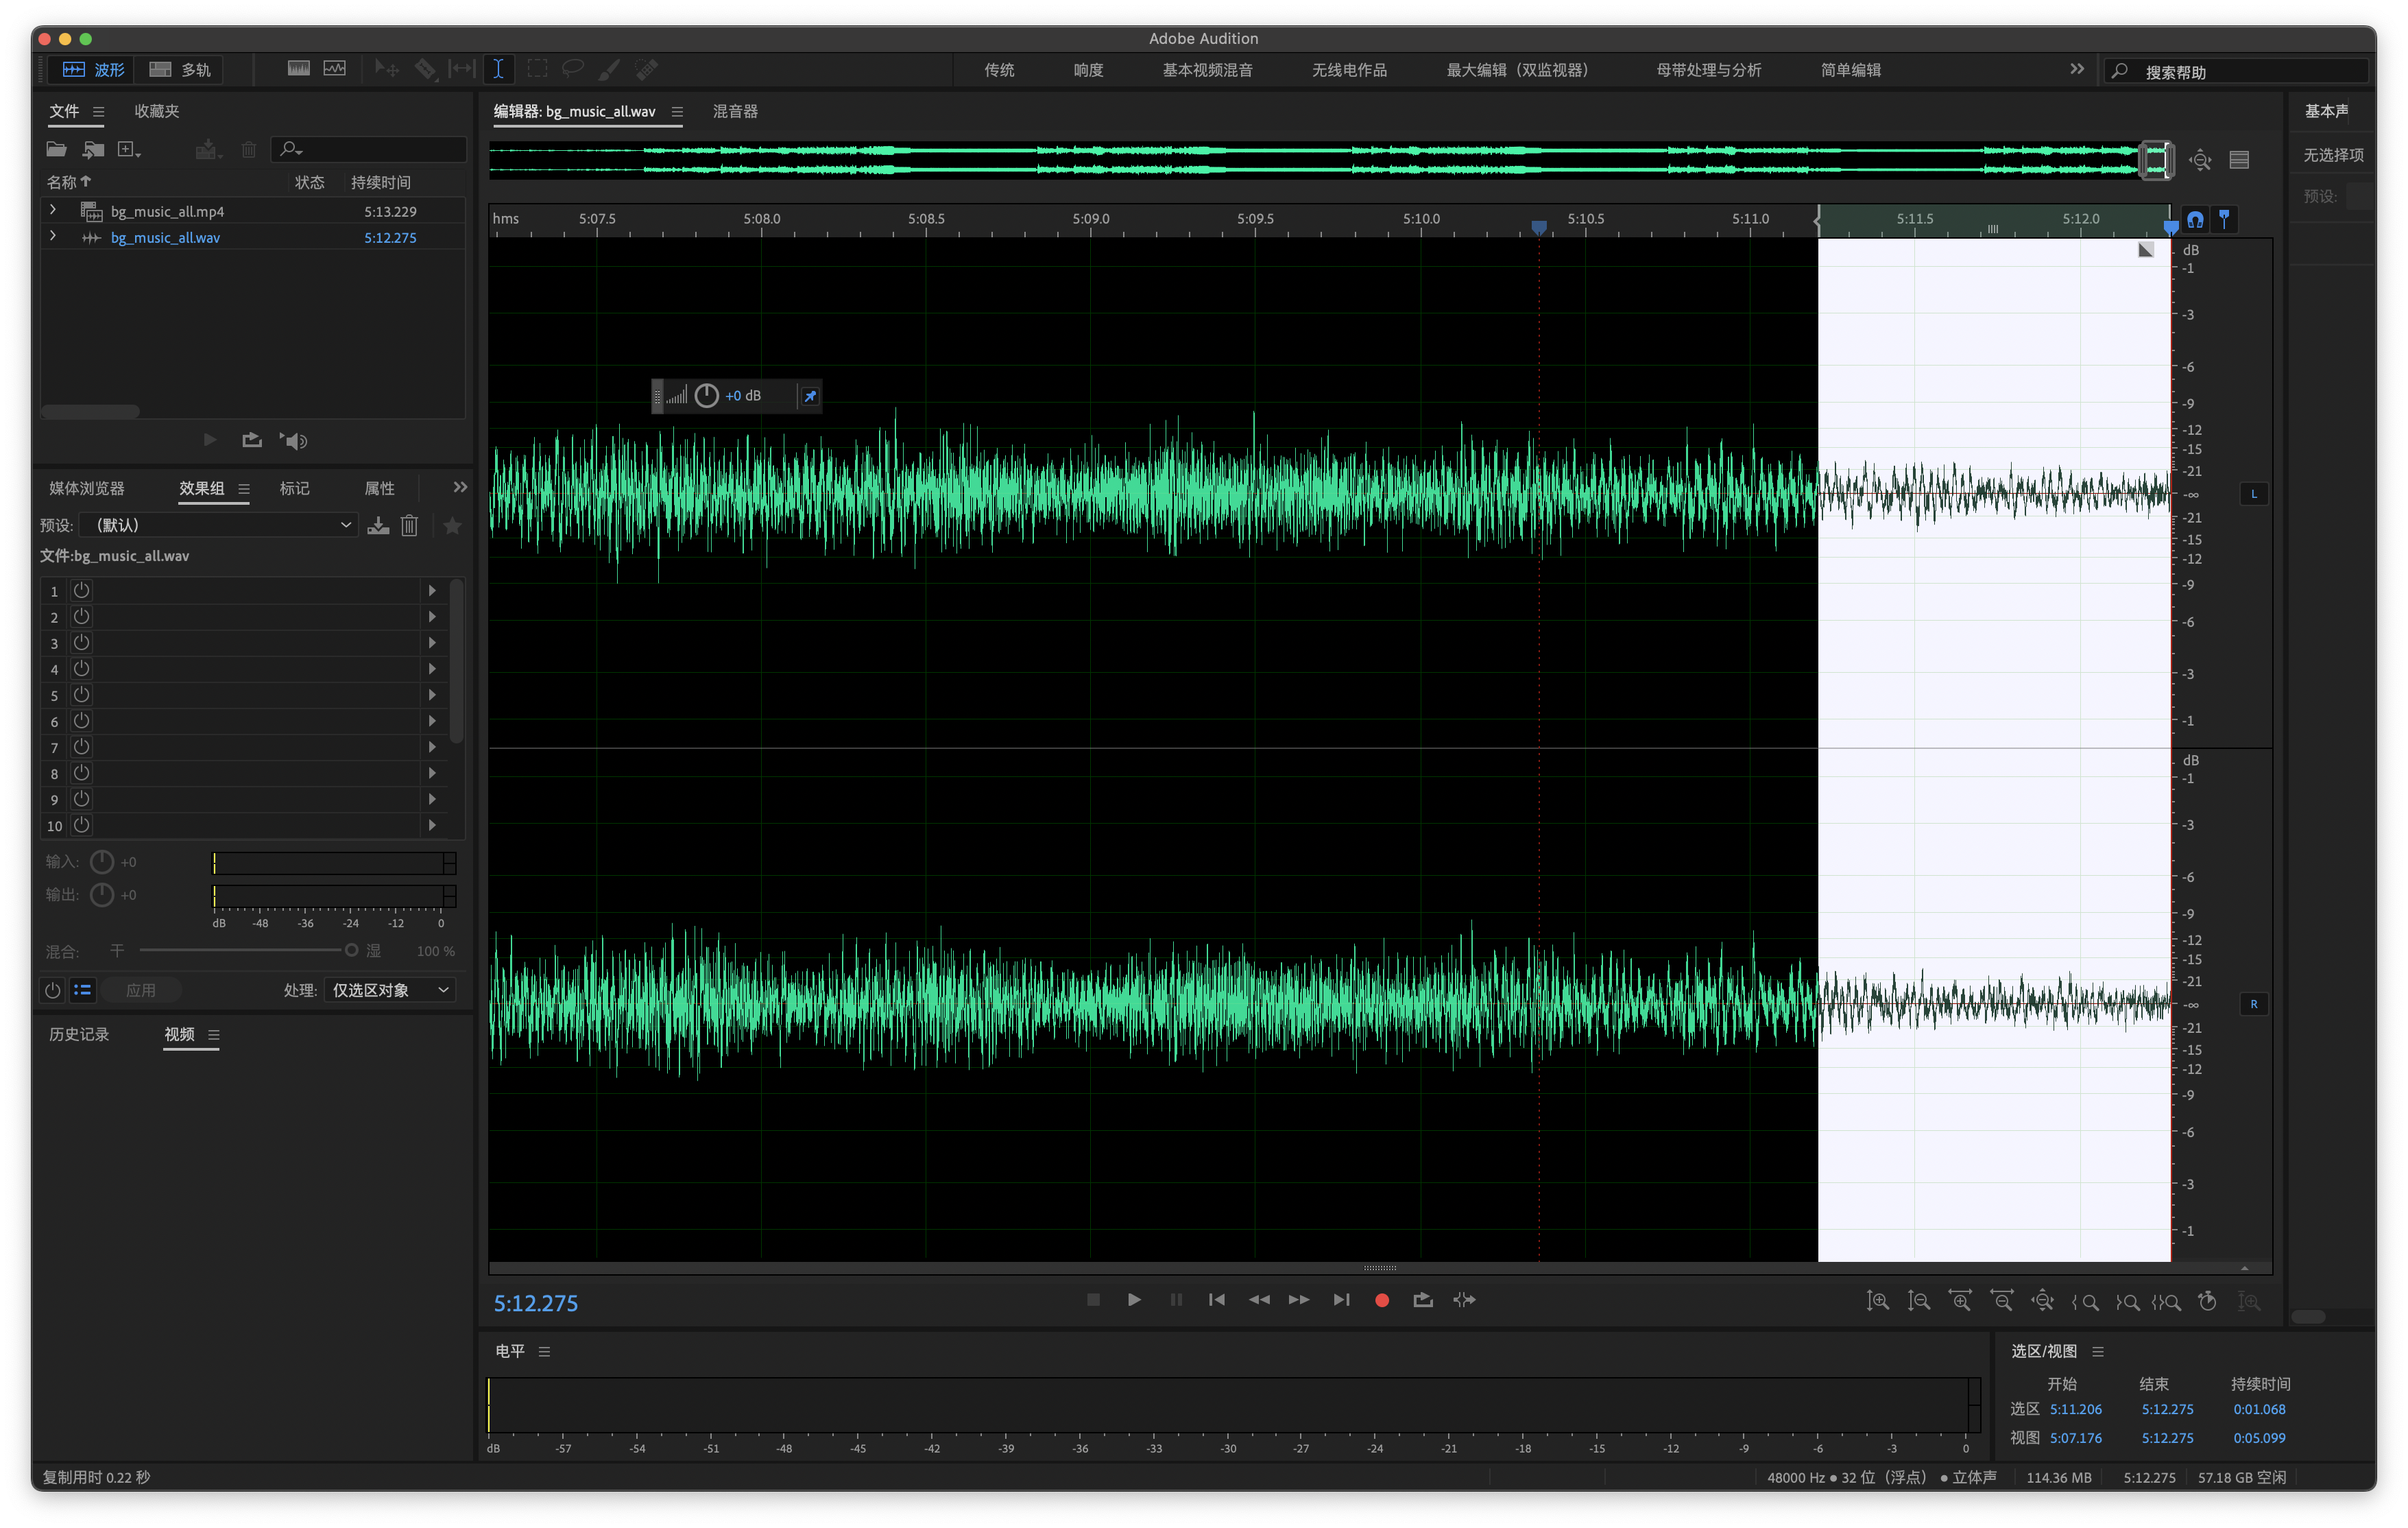Open the 标记 markers tab
The width and height of the screenshot is (2408, 1528).
point(294,488)
